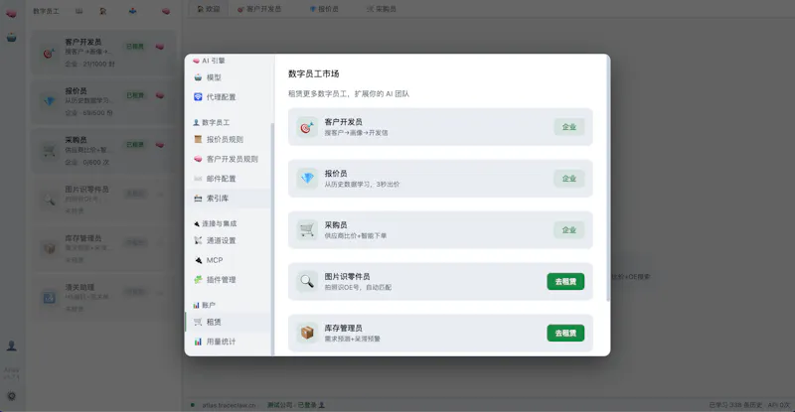Click 供应商比价+智能下单 description

pyautogui.click(x=356, y=235)
